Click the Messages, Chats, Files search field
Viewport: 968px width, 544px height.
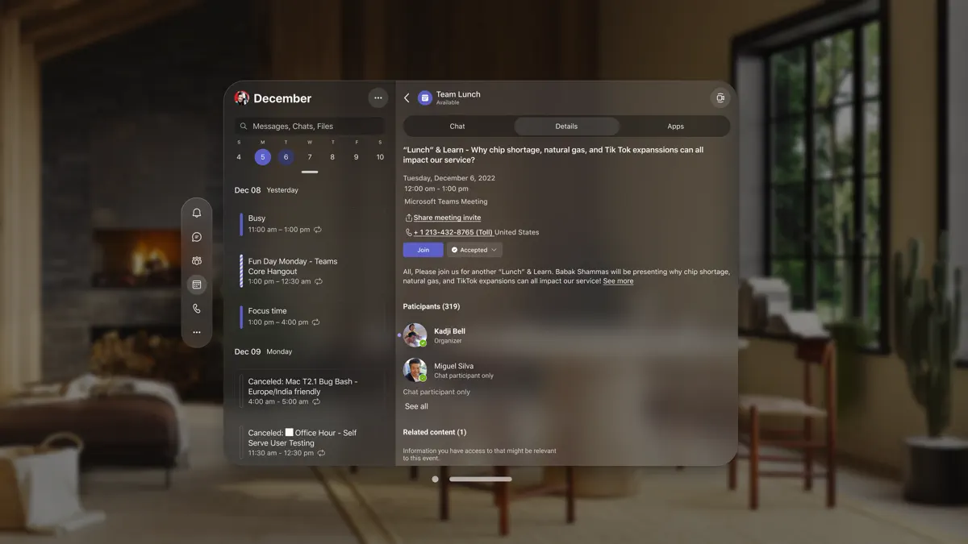(309, 126)
